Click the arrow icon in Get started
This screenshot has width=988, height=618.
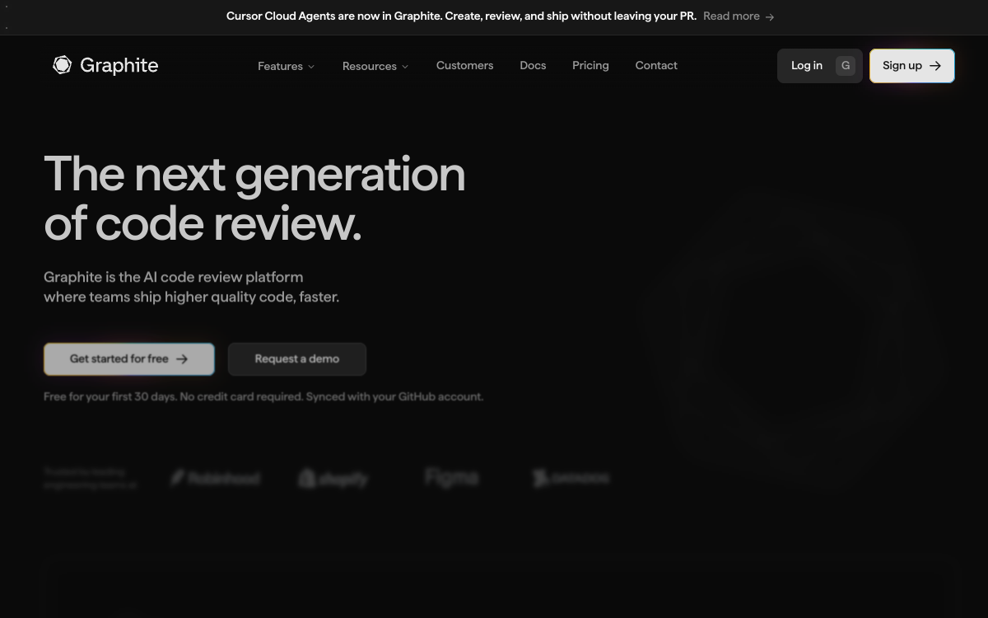point(182,359)
